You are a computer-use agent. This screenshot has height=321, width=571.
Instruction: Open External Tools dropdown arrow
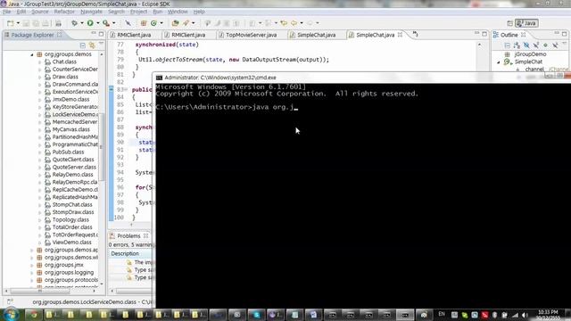(114, 23)
